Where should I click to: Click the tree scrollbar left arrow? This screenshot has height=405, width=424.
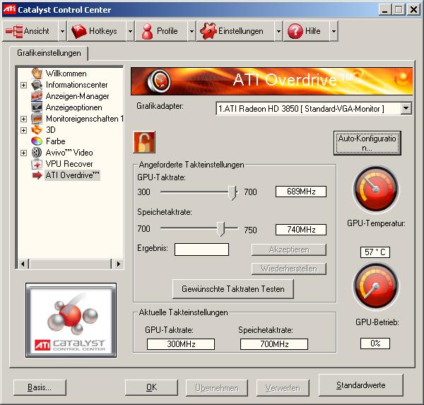pos(23,264)
